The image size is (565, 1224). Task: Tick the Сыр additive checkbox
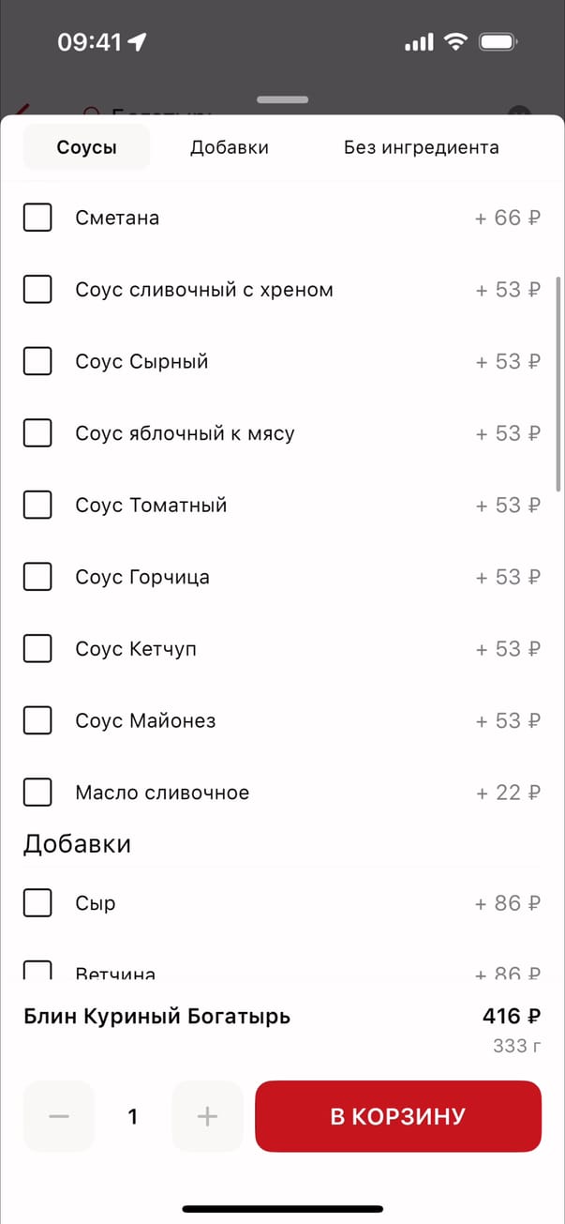[x=37, y=903]
